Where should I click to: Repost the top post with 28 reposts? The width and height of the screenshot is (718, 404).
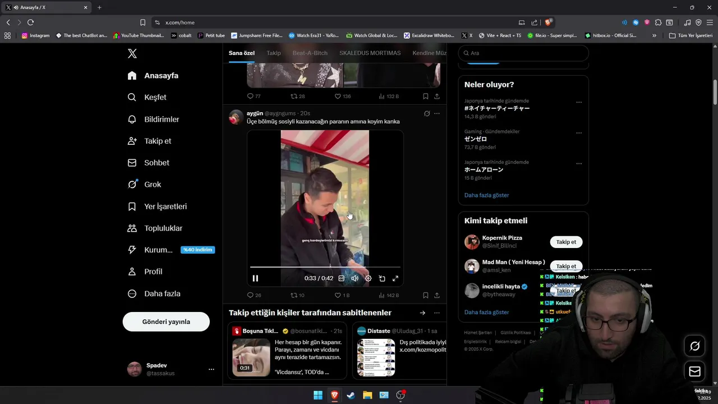(x=297, y=96)
